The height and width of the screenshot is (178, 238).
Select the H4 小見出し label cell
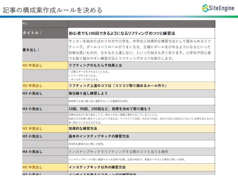45,152
